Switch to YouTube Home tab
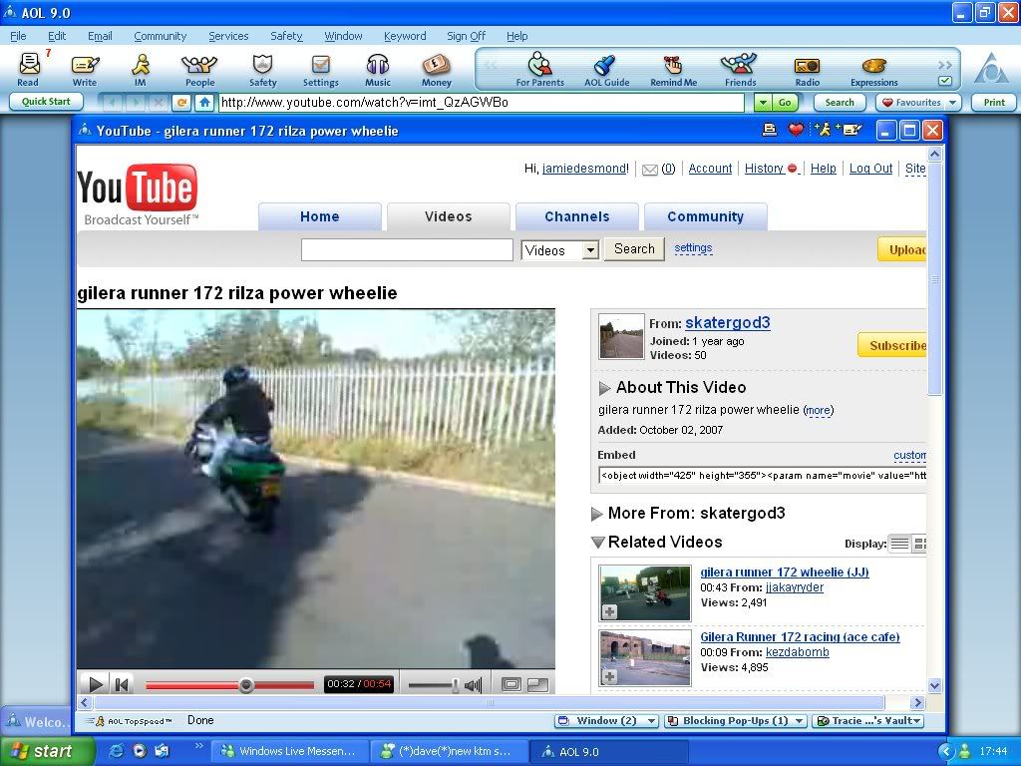 pos(320,216)
